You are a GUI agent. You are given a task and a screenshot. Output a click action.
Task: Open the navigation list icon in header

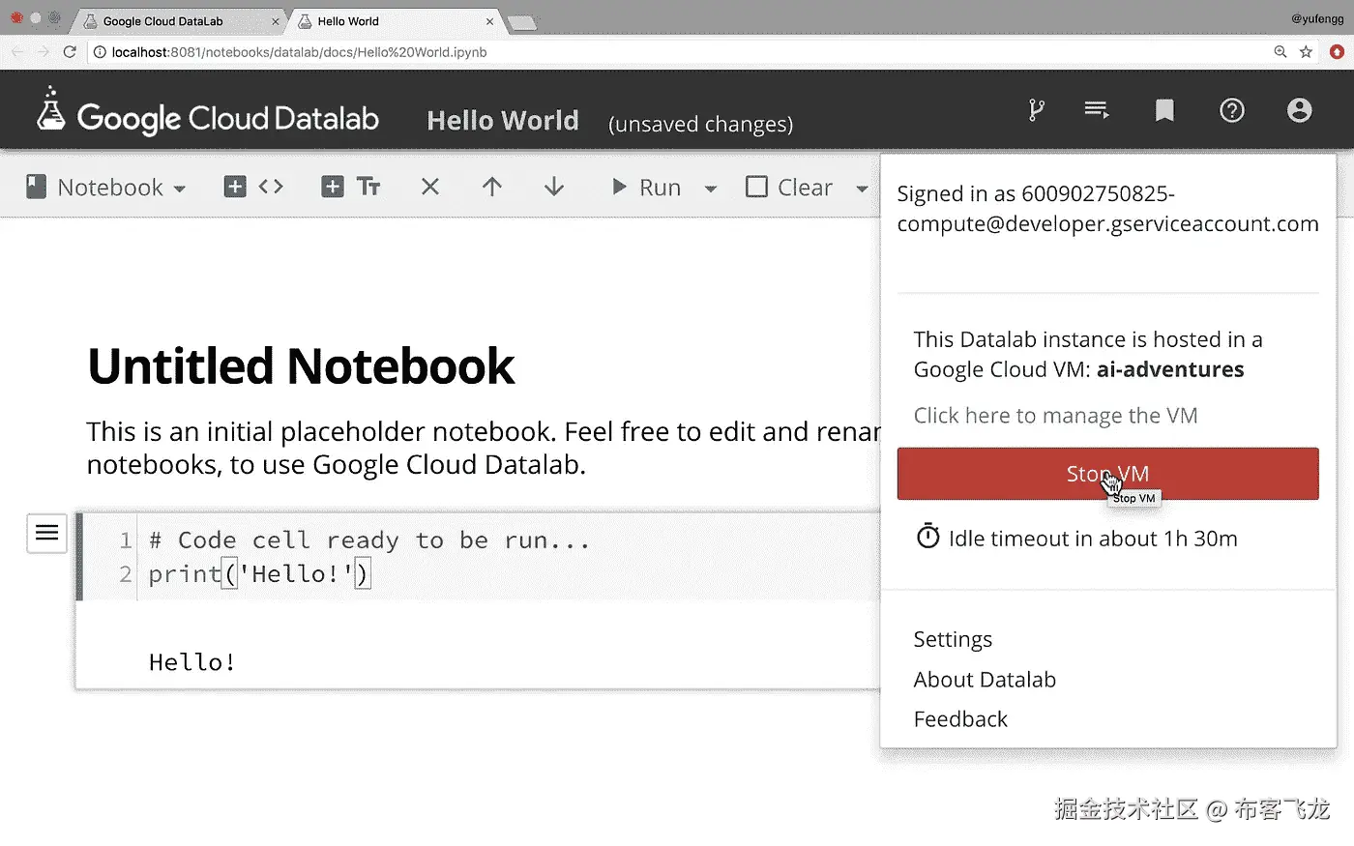tap(1097, 110)
